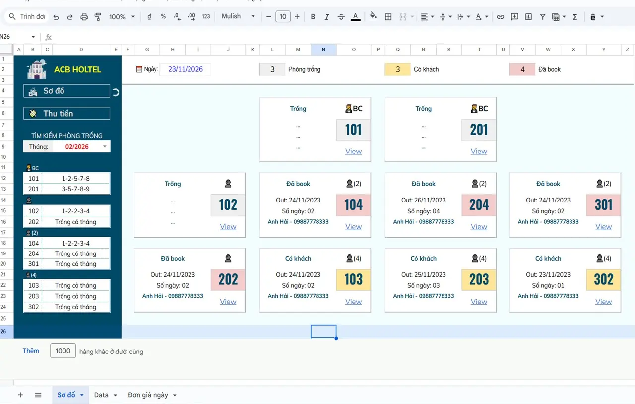Click the font size input field

point(282,17)
